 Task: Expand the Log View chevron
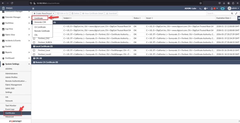pyautogui.click(x=29, y=29)
